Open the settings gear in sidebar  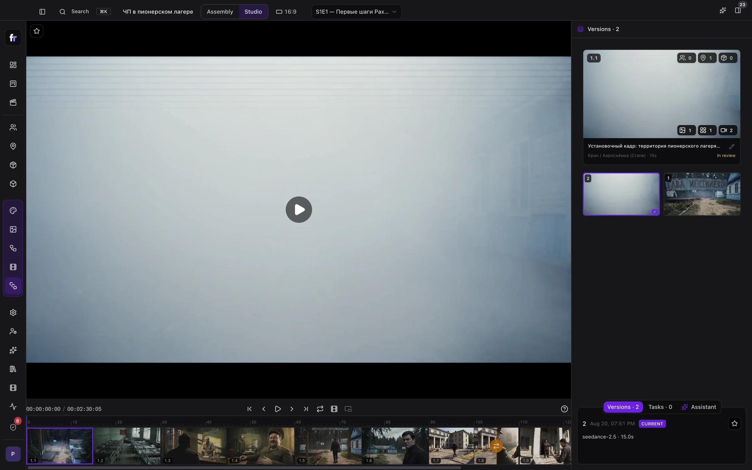coord(13,313)
